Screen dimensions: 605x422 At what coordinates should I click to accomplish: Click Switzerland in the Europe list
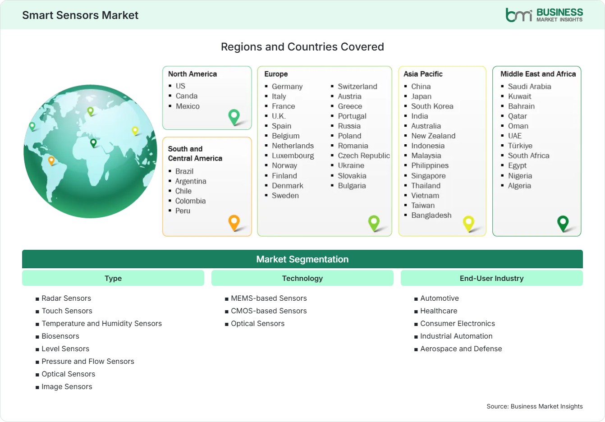(357, 87)
